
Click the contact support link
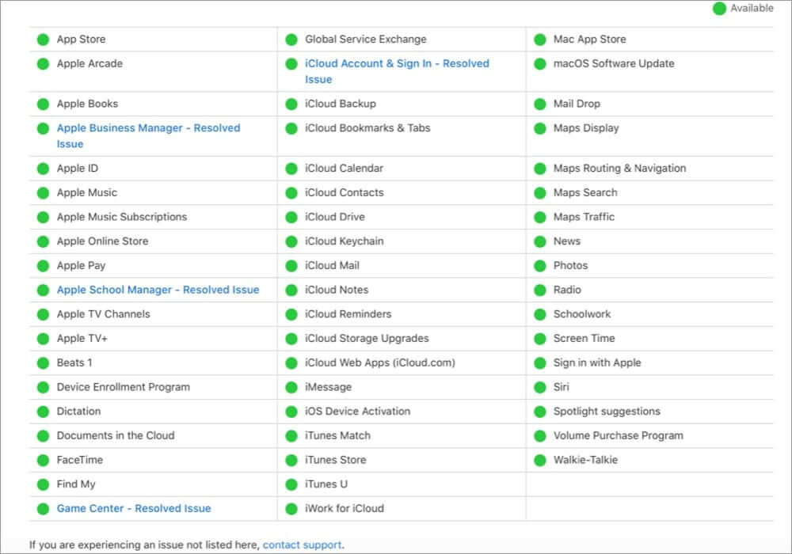coord(302,545)
